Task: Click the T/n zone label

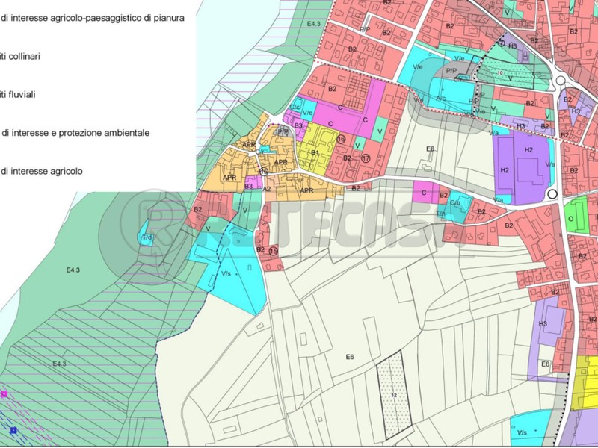Action: pyautogui.click(x=441, y=214)
